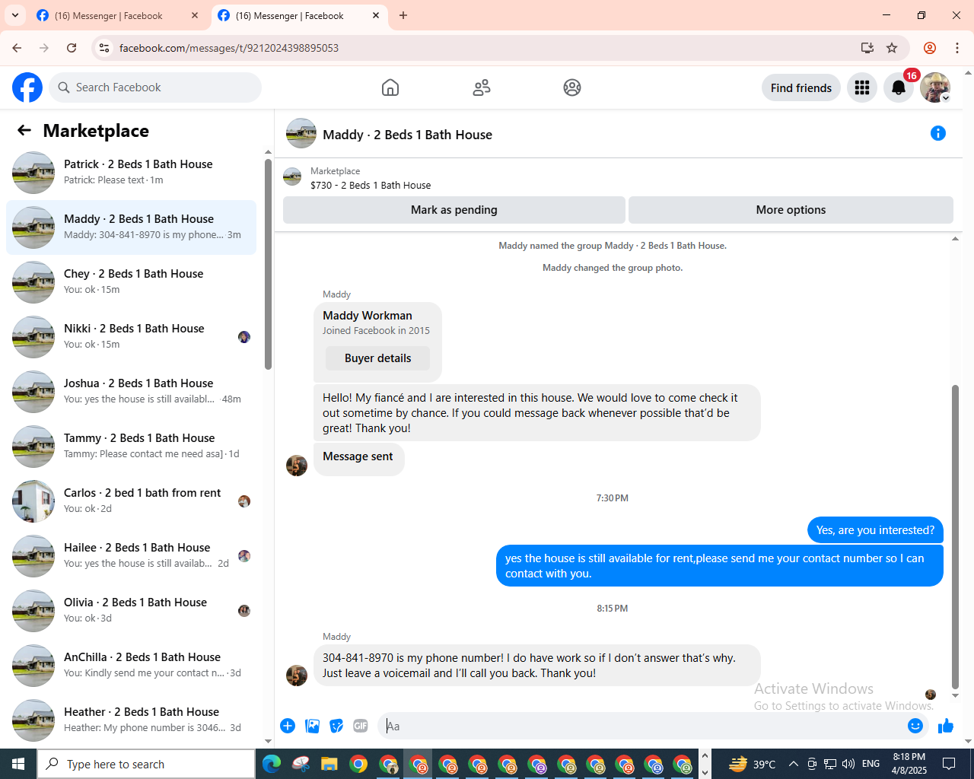Open Heather conversation

131,720
